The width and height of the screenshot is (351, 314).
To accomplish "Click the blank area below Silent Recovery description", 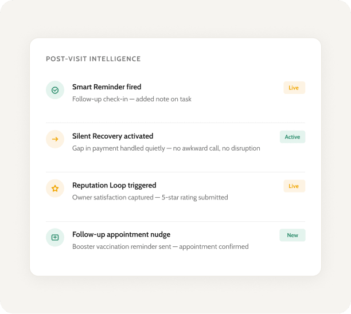I will (175, 162).
